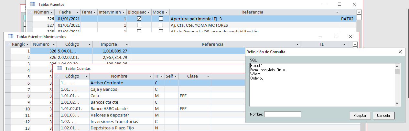Open Mode column dropdown arrow
Image resolution: width=409 pixels, height=131 pixels.
tap(167, 12)
